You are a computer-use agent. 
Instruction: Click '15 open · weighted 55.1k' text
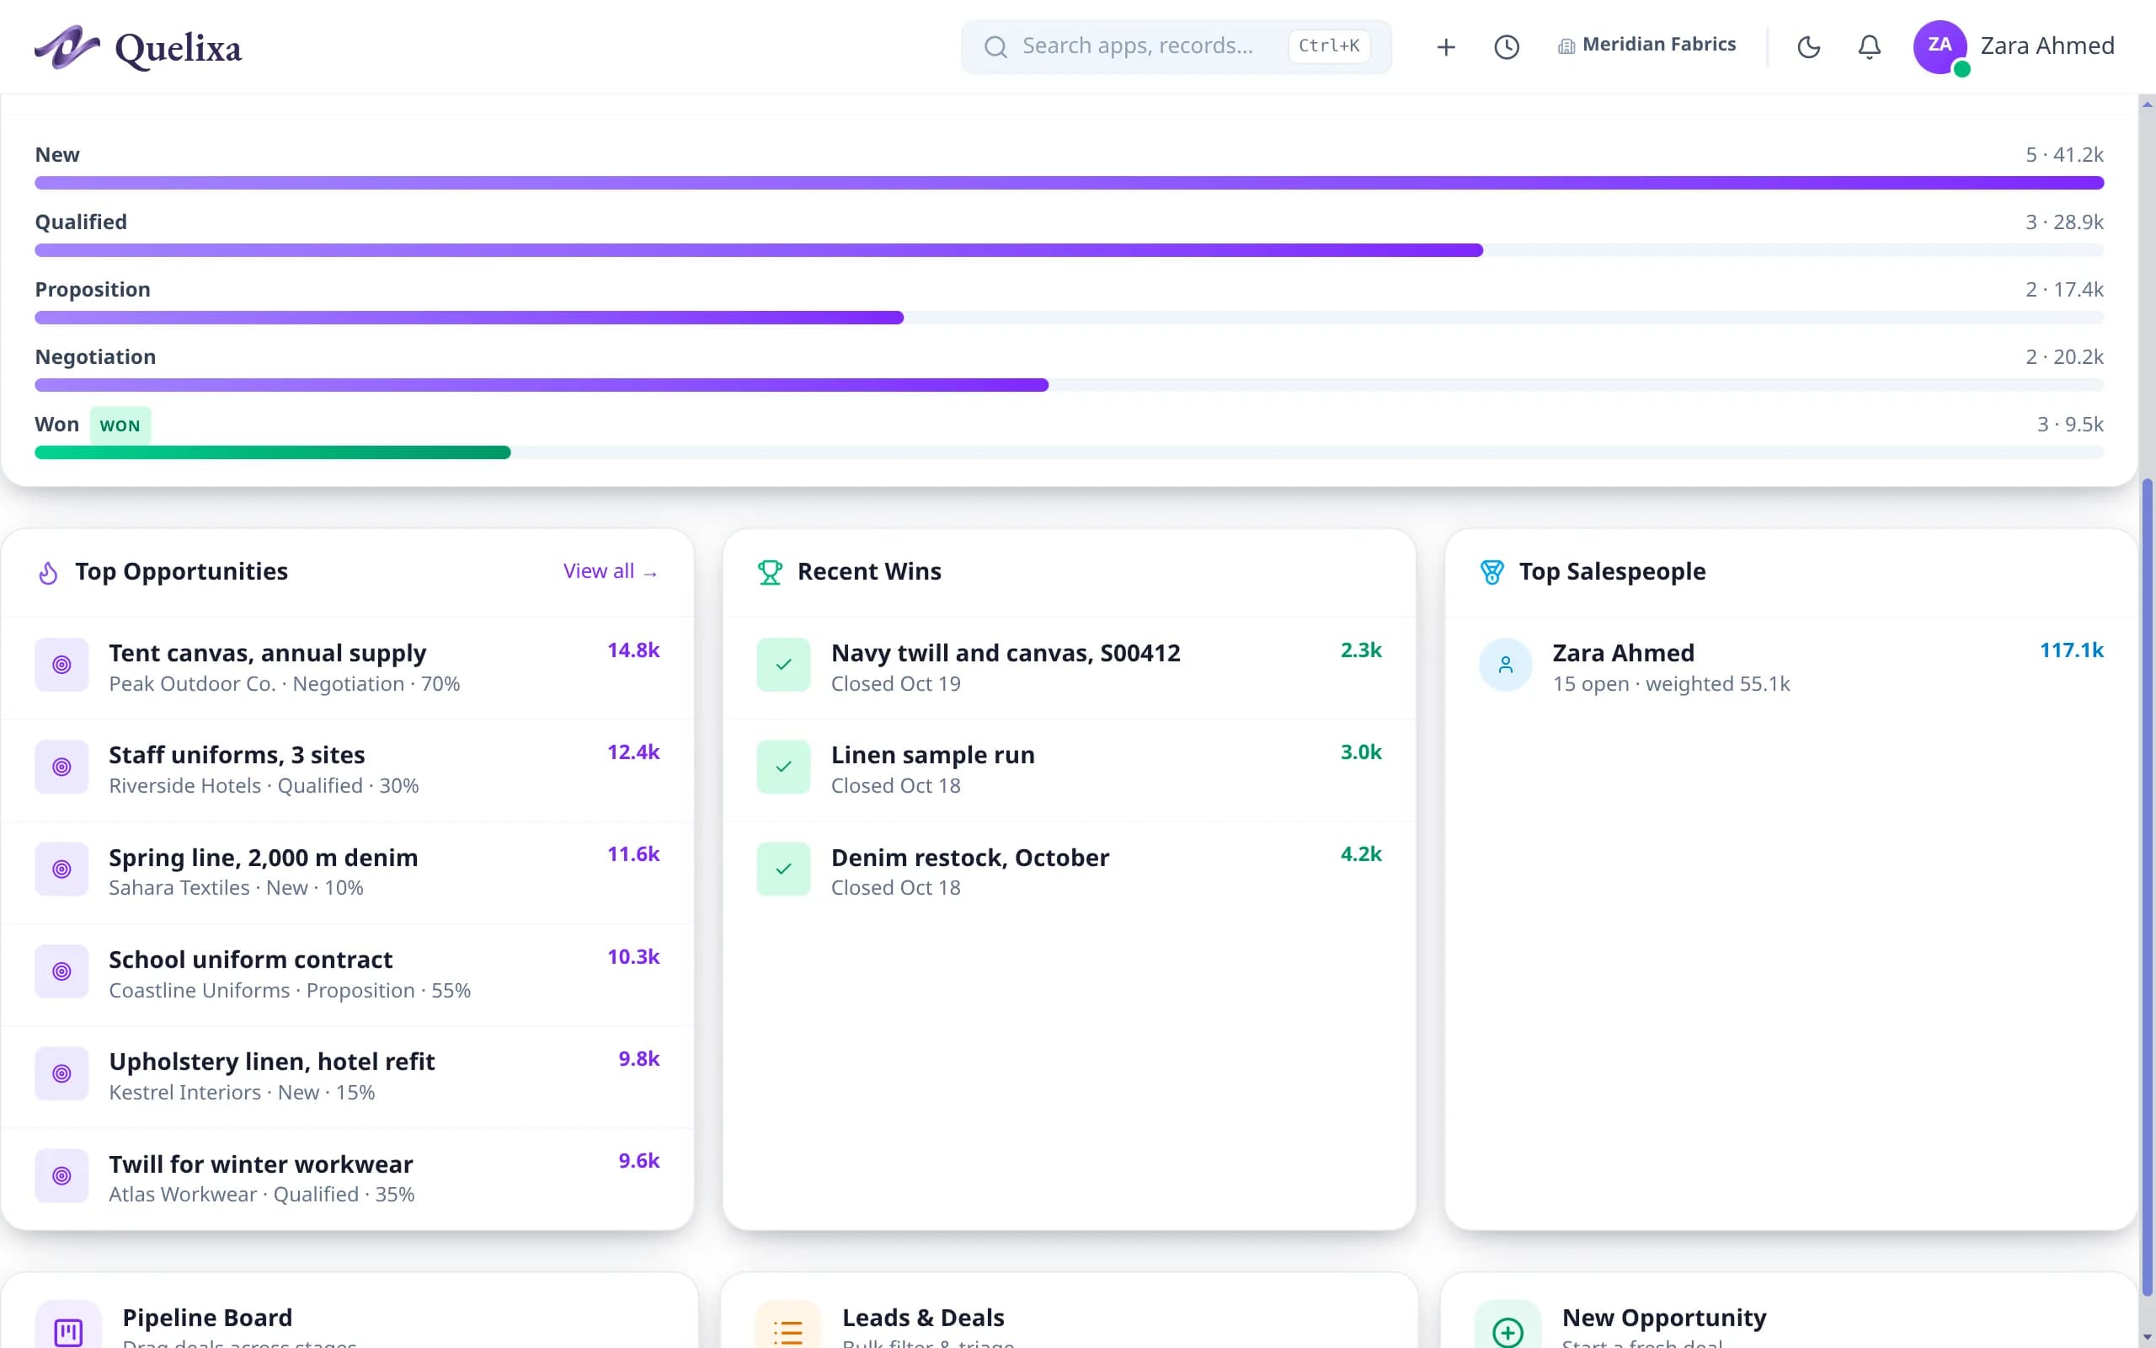pyautogui.click(x=1670, y=684)
